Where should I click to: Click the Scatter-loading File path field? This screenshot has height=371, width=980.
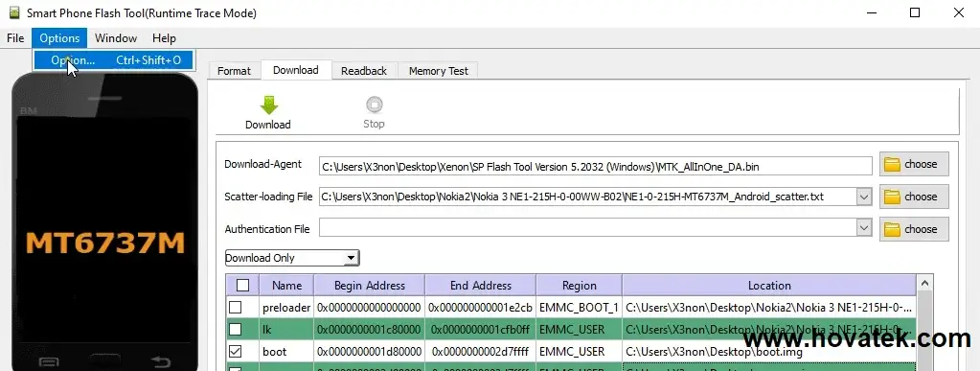(x=587, y=197)
